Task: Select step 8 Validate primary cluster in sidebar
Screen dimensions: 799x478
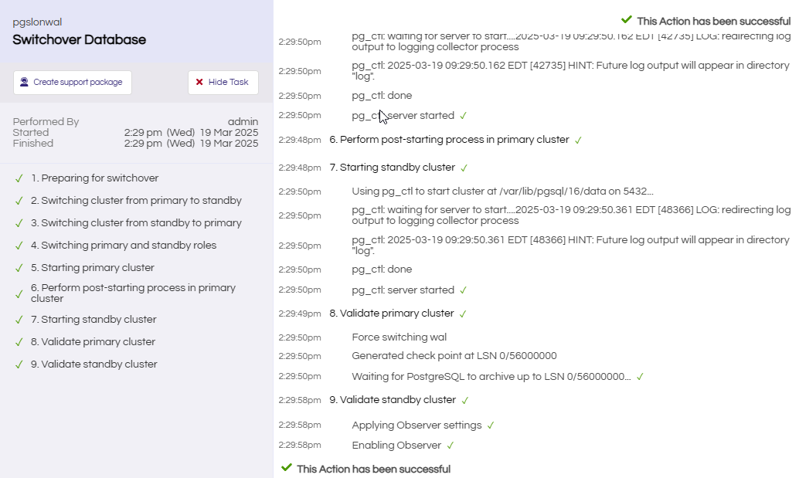Action: (93, 342)
